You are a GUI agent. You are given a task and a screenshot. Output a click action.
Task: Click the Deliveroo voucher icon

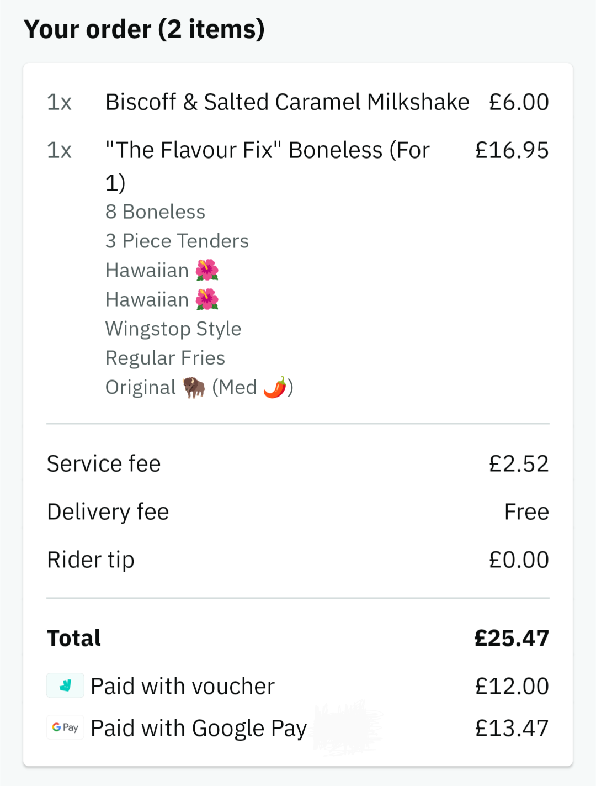65,685
